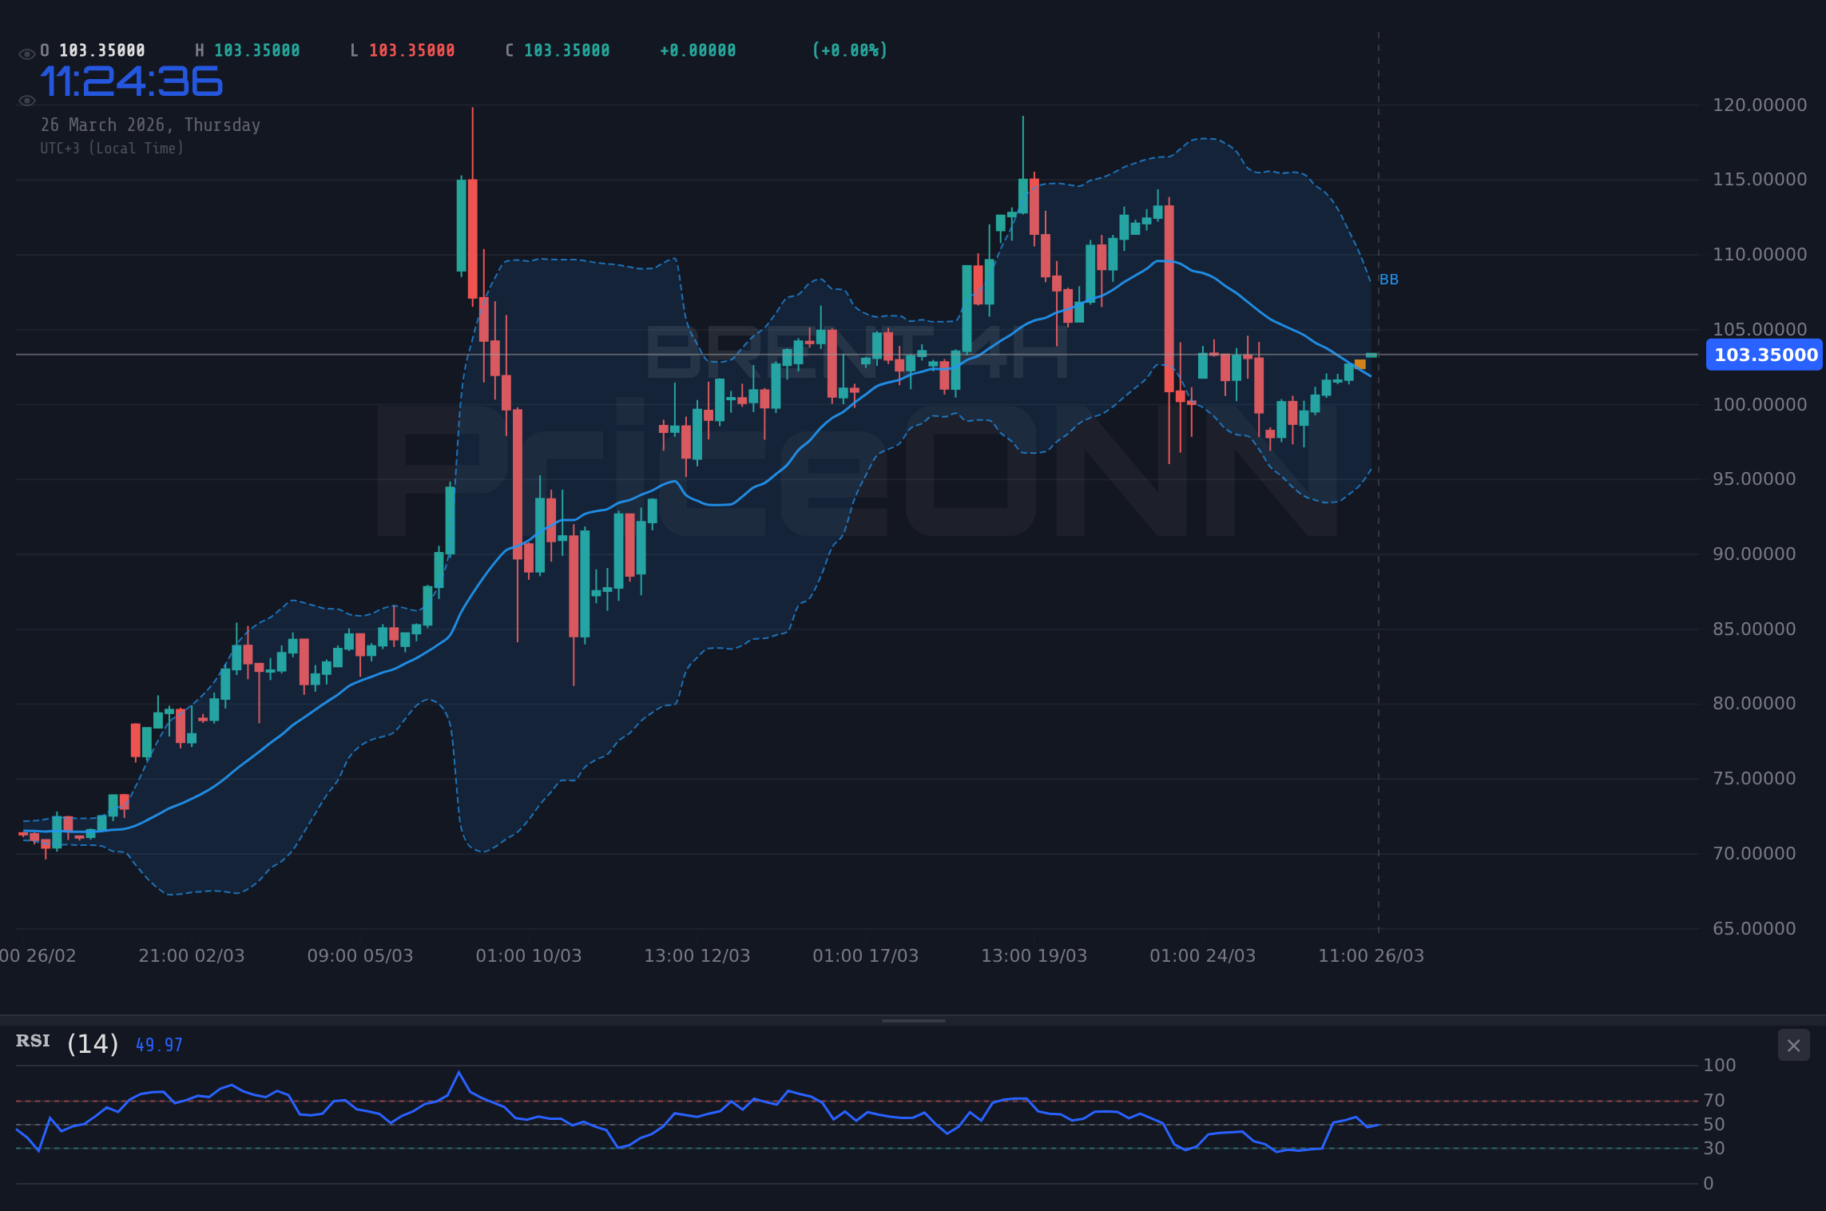Toggle the eye icon below the countdown timer
This screenshot has width=1826, height=1211.
(27, 101)
